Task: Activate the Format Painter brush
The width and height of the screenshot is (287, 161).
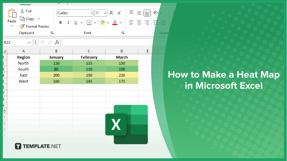Action: click(22, 26)
